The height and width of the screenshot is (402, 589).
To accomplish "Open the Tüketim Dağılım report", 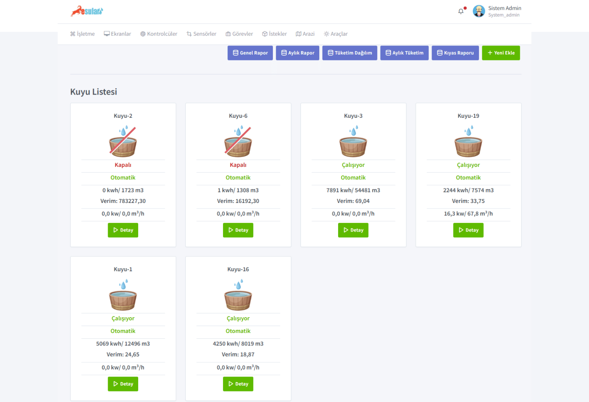I will pos(349,53).
